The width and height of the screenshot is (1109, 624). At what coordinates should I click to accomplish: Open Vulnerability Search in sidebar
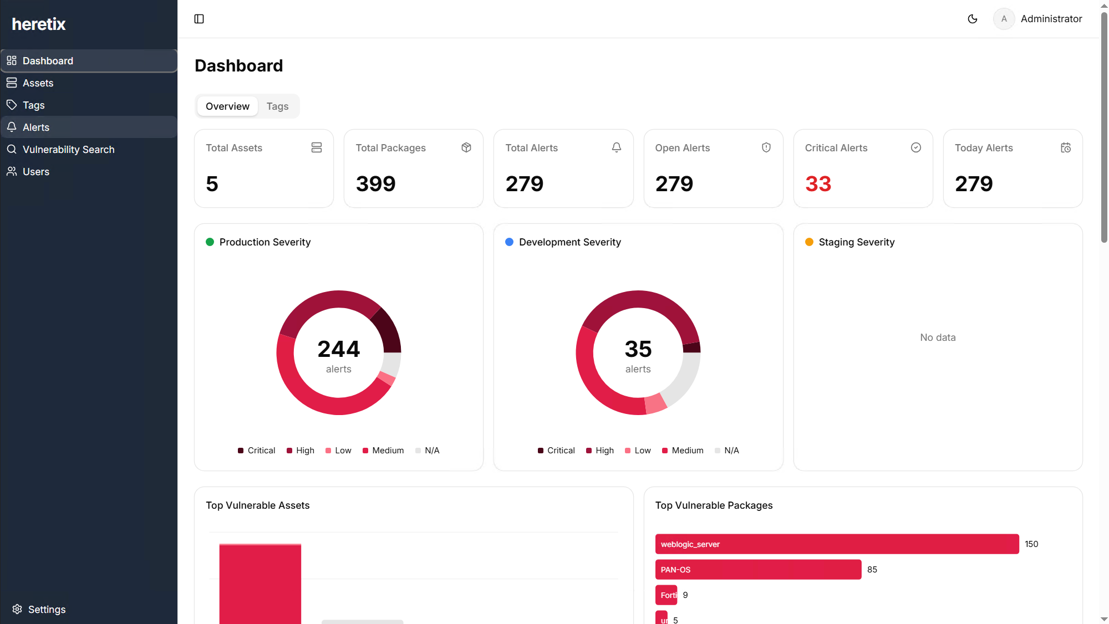tap(68, 150)
